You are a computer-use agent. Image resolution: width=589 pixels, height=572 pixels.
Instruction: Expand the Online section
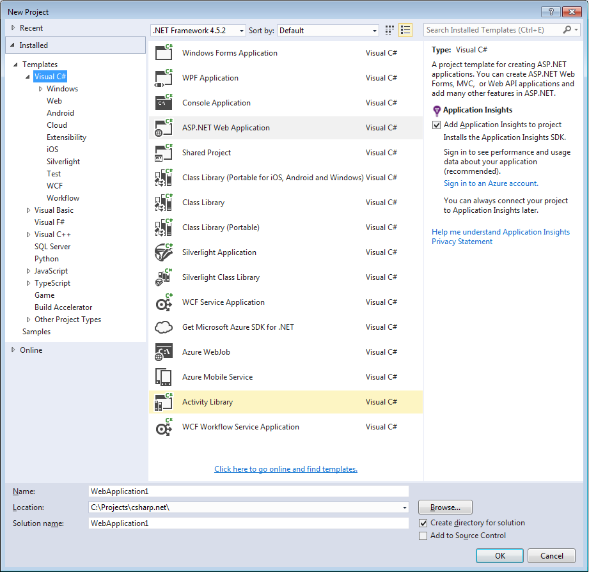point(13,350)
